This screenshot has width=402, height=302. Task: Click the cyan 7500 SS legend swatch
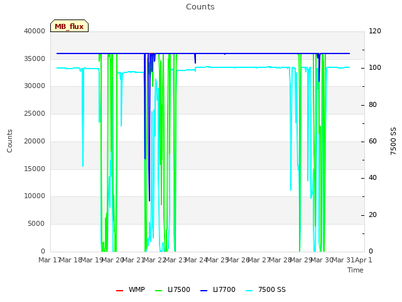pyautogui.click(x=249, y=291)
